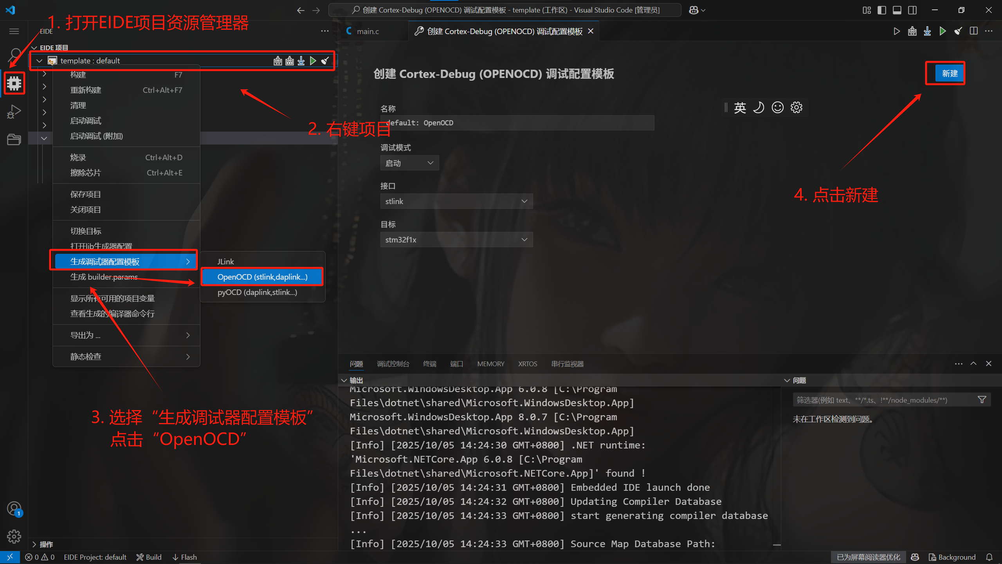Open the 目标 dropdown showing stm32f1x
The width and height of the screenshot is (1002, 564).
pos(456,239)
